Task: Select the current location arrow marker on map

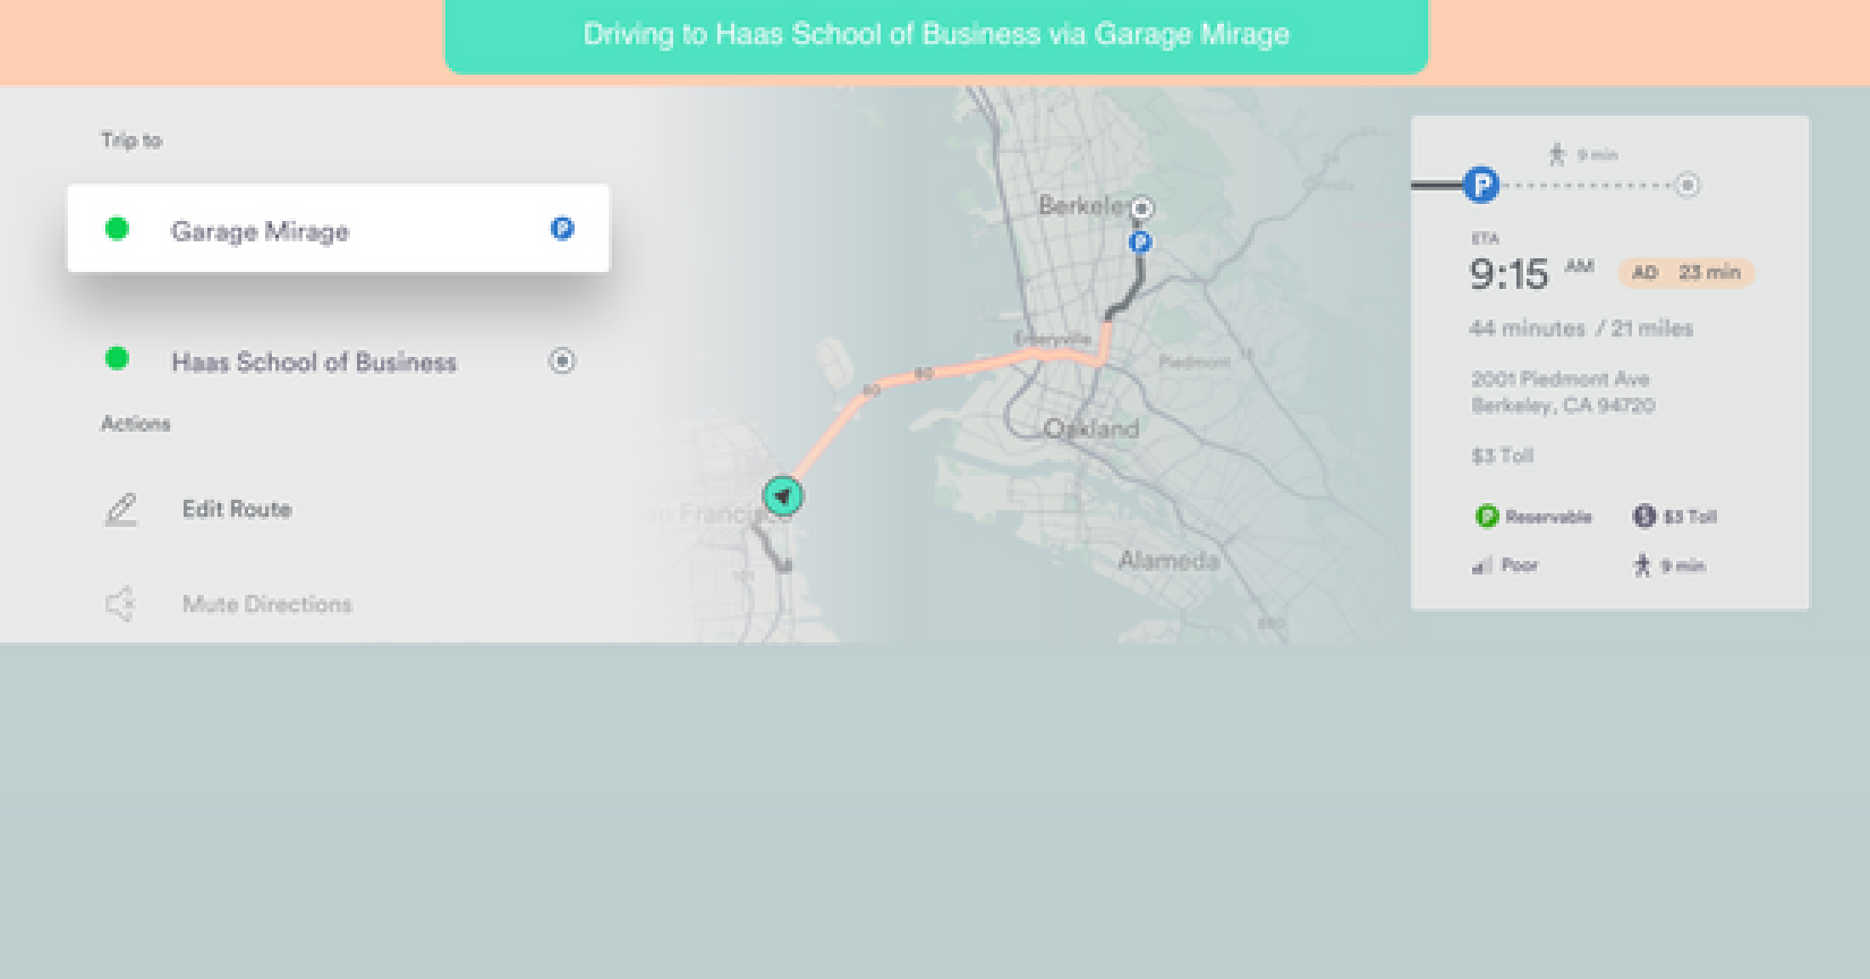Action: [x=783, y=496]
